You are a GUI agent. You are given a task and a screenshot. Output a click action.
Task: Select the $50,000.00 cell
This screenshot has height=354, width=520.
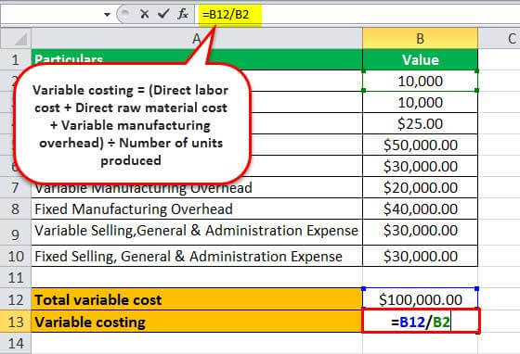(x=420, y=145)
